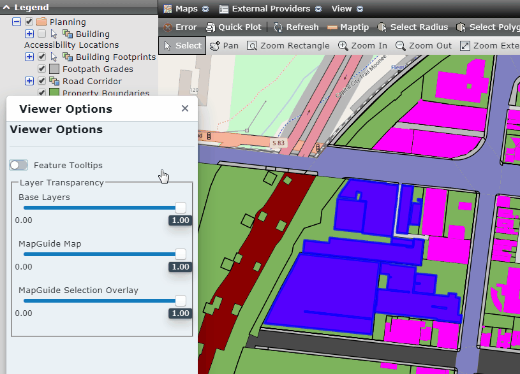Image resolution: width=520 pixels, height=374 pixels.
Task: Select the Select tool in the toolbar
Action: [181, 45]
